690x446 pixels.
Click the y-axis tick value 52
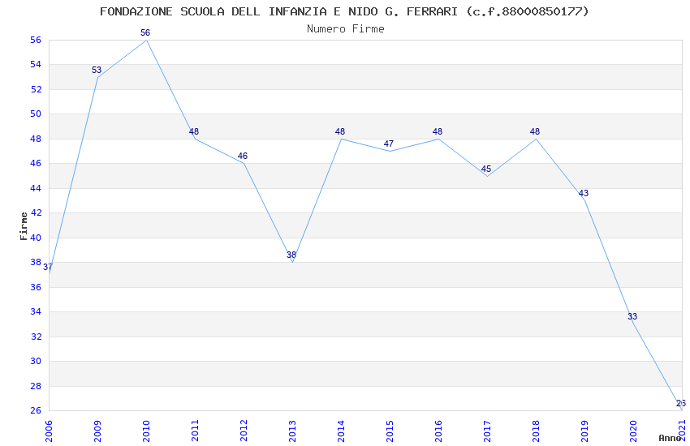pos(36,89)
